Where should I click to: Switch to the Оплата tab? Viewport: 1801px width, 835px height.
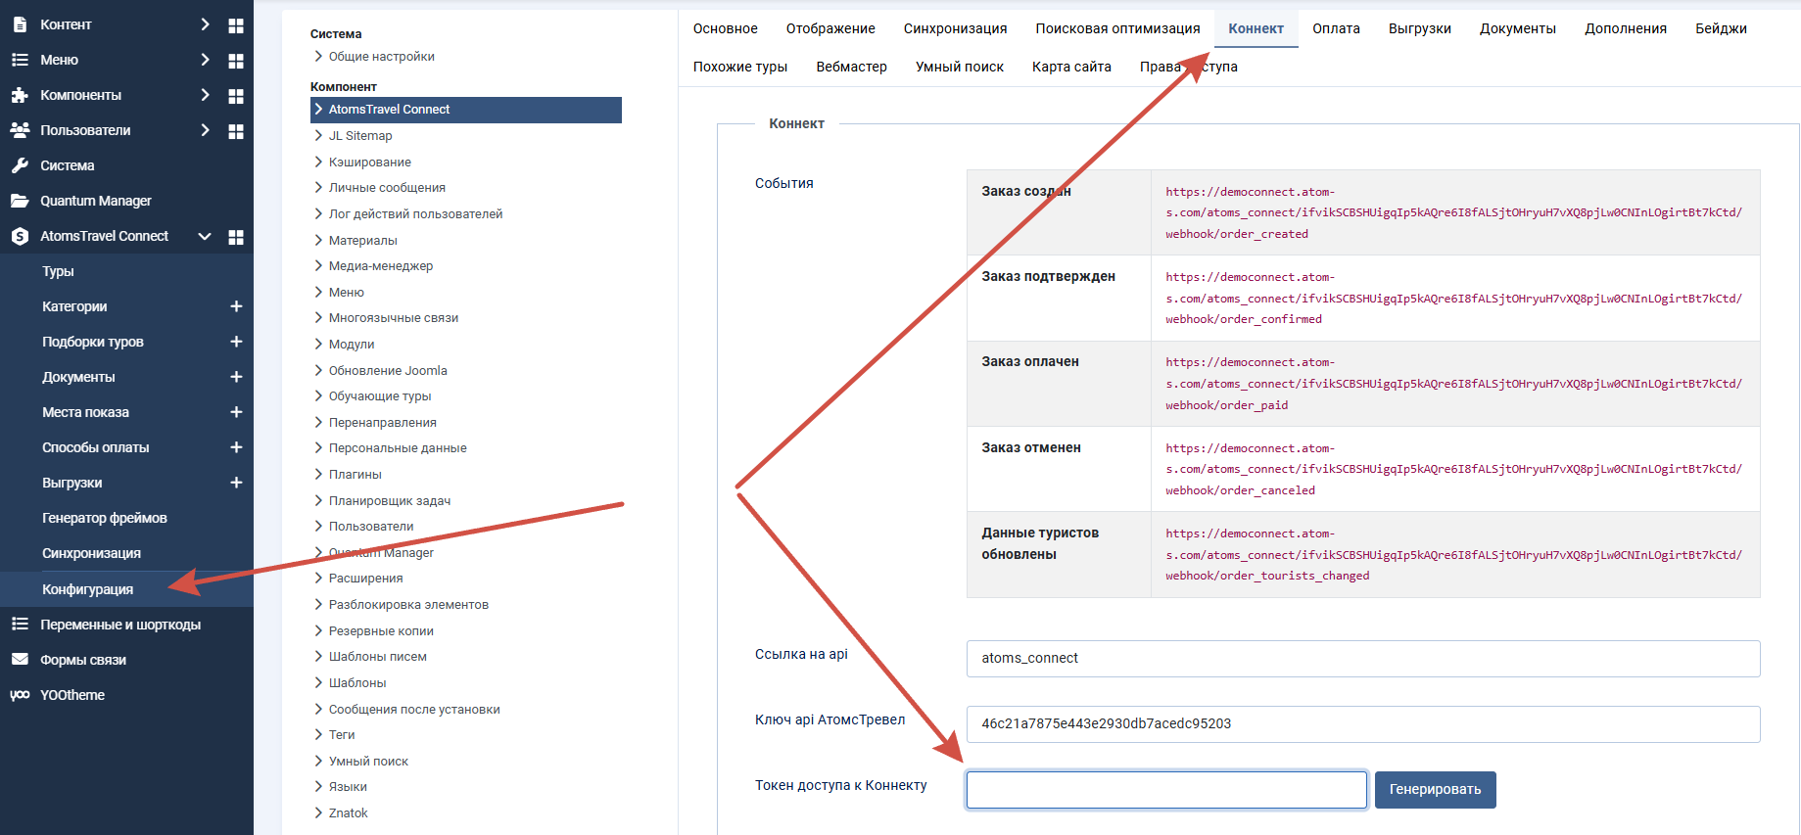click(x=1336, y=28)
